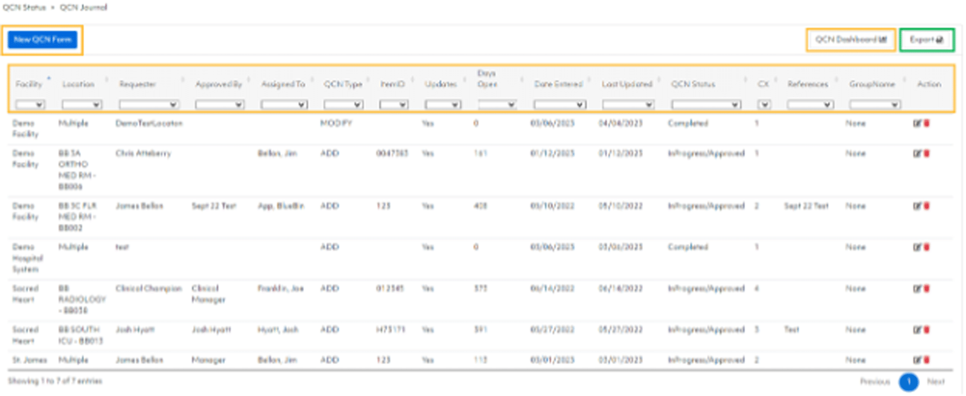Screen dimensions: 966x396
Task: Select the 'Chris Atteberry' requester cell
Action: click(x=143, y=153)
